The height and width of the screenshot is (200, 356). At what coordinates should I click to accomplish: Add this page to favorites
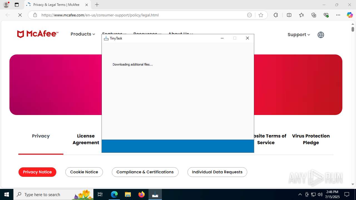point(261,15)
